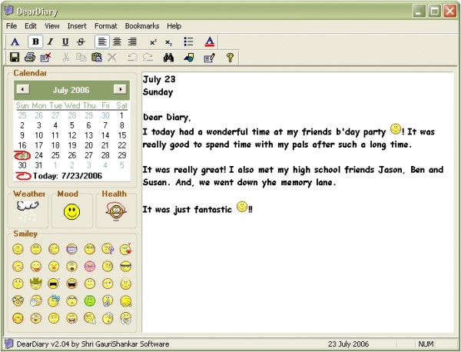Go to the next month in calendar
Screen dimensions: 461x352
[120, 89]
